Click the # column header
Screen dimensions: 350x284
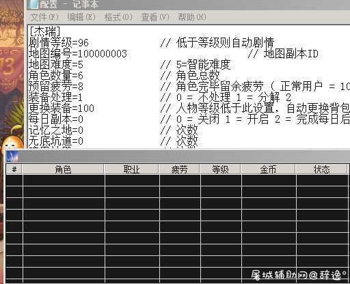click(x=14, y=169)
